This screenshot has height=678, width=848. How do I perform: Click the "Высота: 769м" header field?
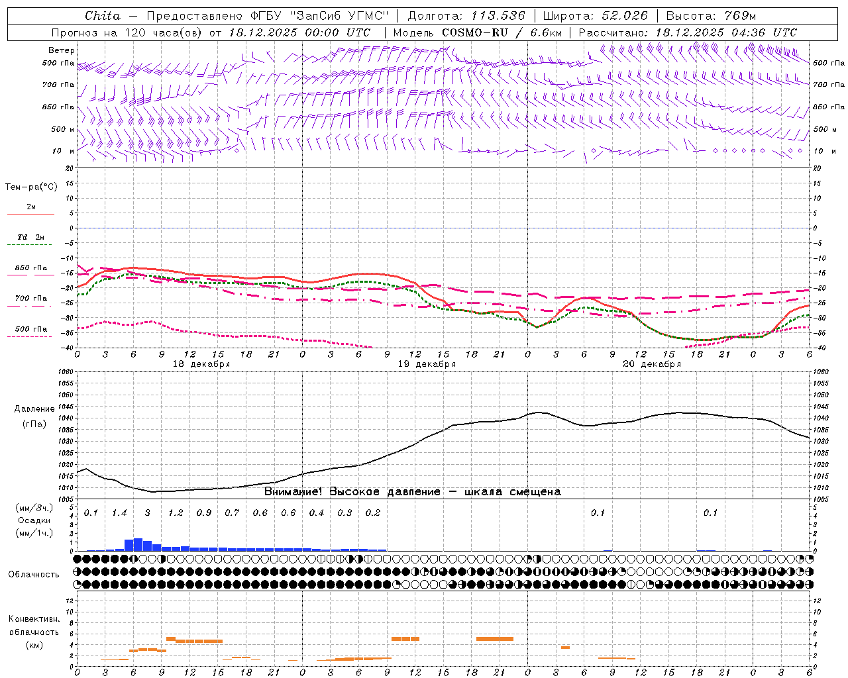[711, 16]
